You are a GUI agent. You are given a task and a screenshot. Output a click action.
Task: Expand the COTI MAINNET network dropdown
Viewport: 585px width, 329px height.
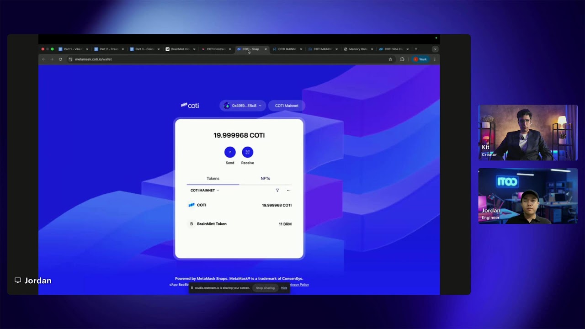point(205,191)
